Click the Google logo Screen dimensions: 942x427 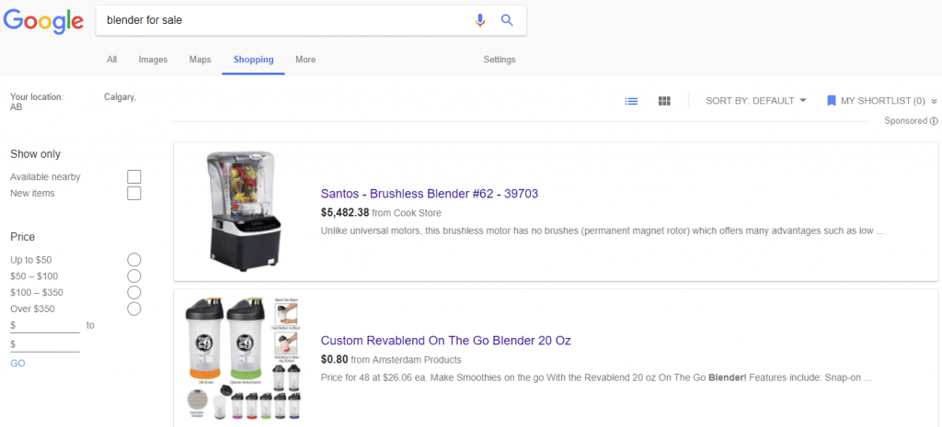(x=43, y=21)
